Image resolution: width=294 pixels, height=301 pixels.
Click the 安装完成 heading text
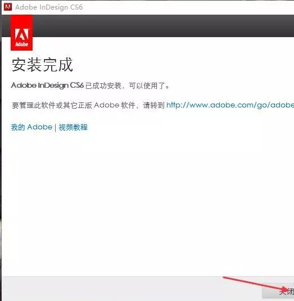pyautogui.click(x=42, y=65)
